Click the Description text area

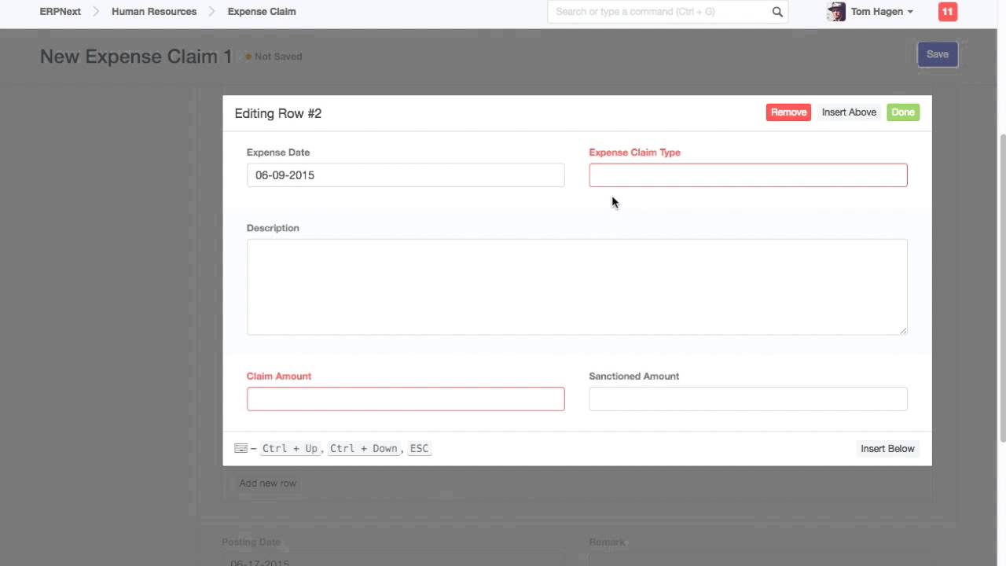coord(577,287)
